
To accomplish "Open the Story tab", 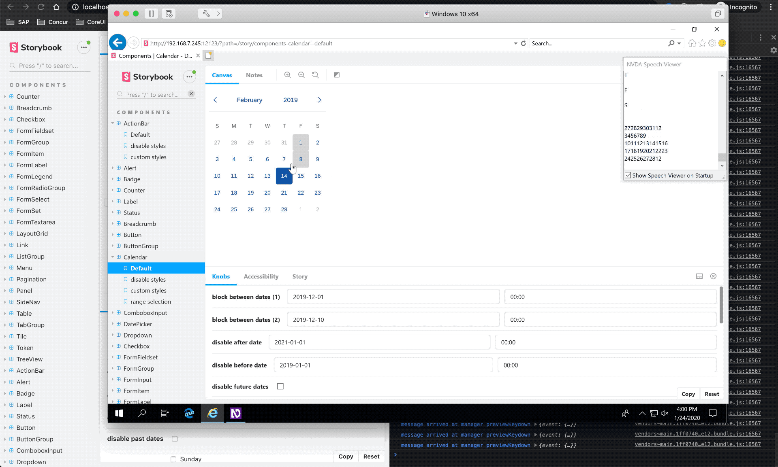I will tap(300, 276).
